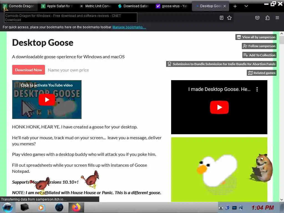Screen dimensions: 284x213
Task: Switch to the Apple Safari tab
Action: tap(57, 6)
